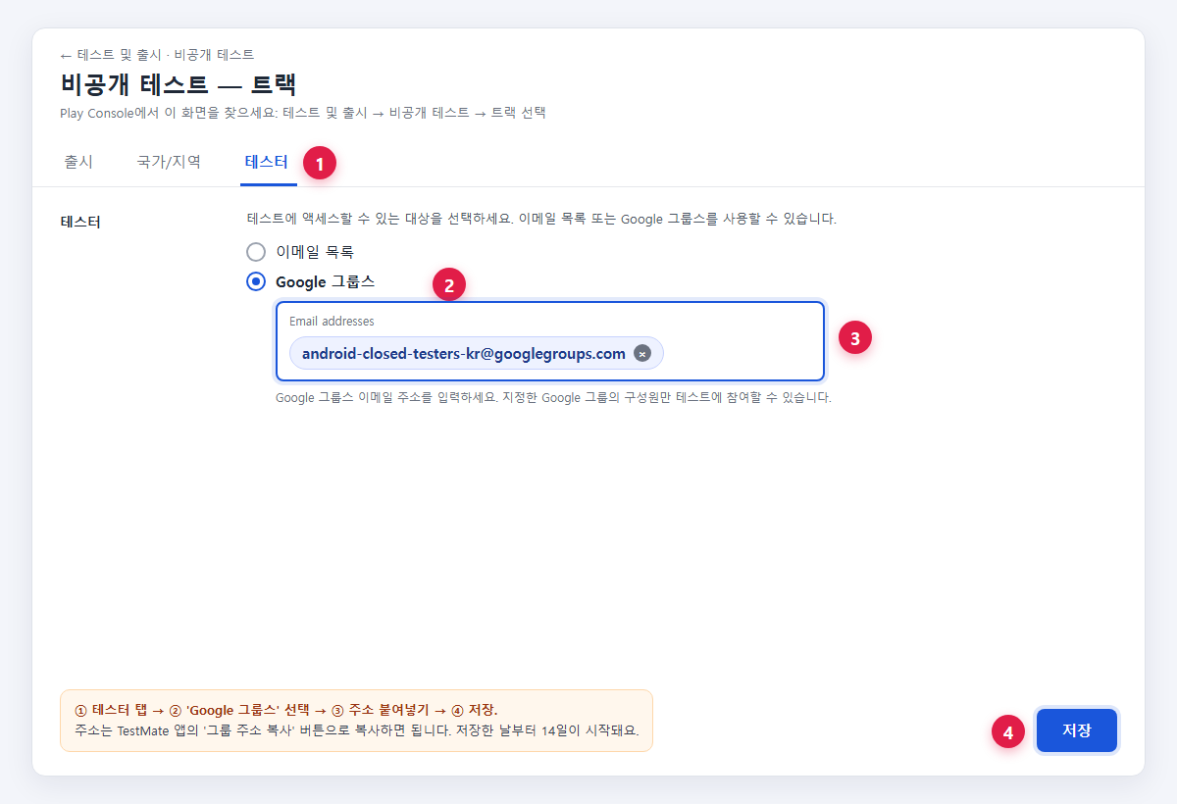Save changes with the 저장 button
This screenshot has height=804, width=1177.
1077,730
